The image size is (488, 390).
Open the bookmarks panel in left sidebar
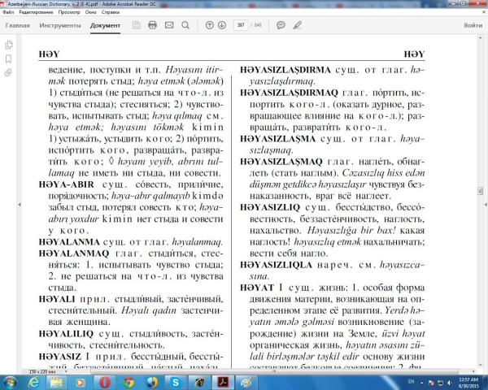click(x=8, y=58)
